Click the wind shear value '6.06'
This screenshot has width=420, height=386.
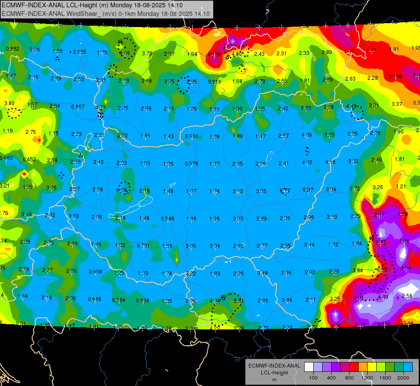click(124, 53)
